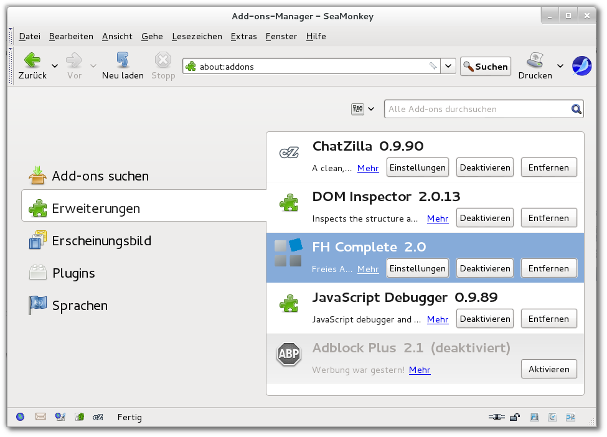The image size is (607, 437).
Task: Click Einstellungen for ChatZilla
Action: tap(417, 167)
